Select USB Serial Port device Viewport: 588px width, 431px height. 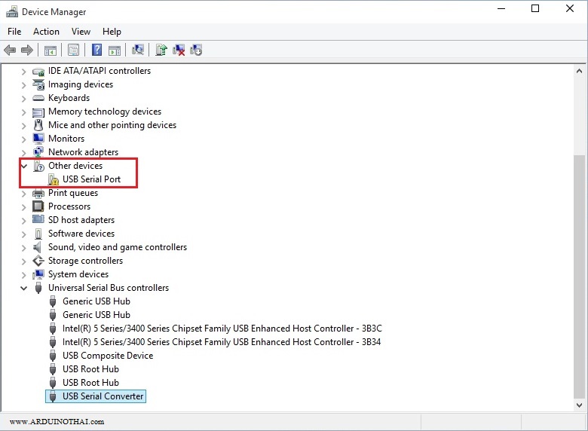(x=91, y=179)
